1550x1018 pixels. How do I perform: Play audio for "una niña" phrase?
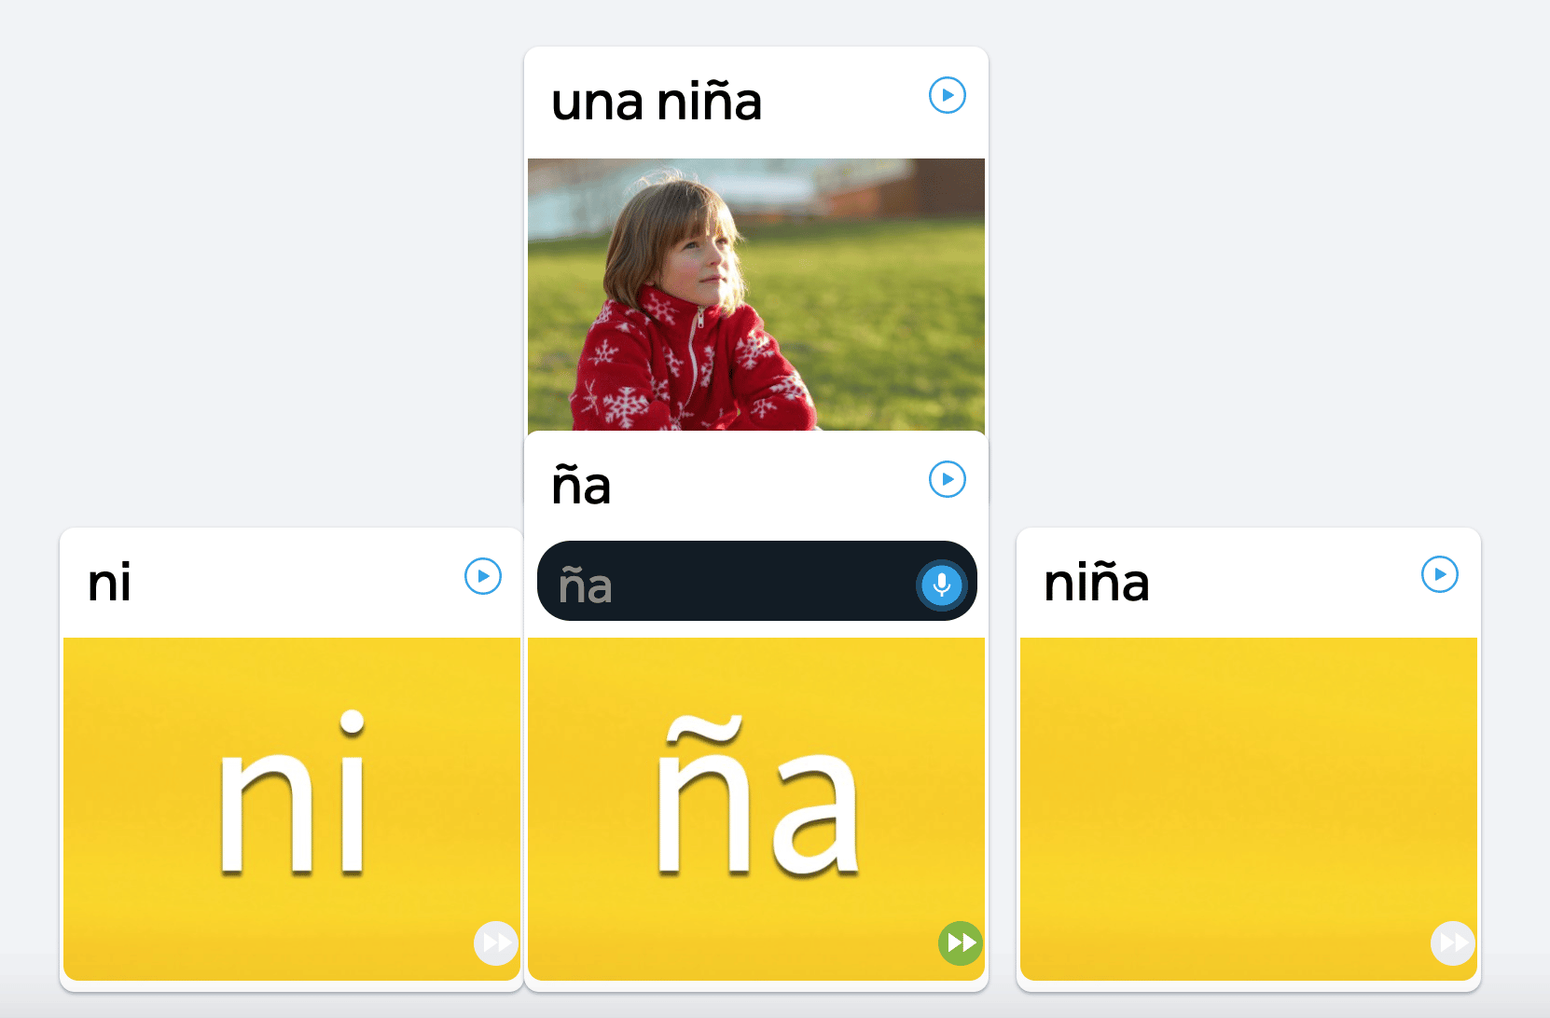coord(947,95)
